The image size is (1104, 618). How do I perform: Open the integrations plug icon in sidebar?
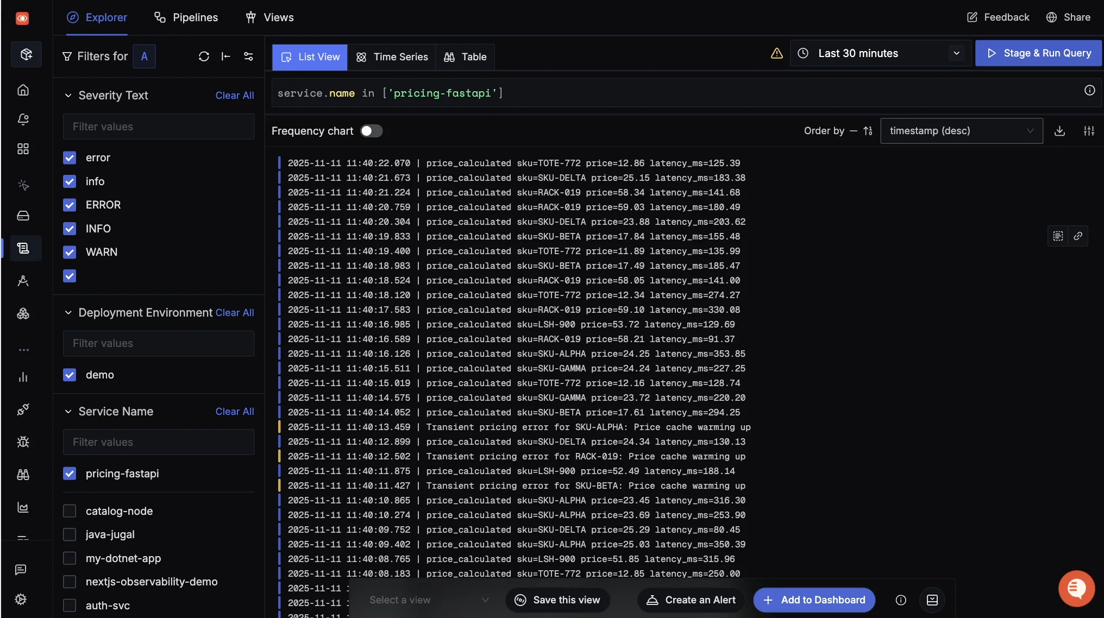tap(23, 410)
